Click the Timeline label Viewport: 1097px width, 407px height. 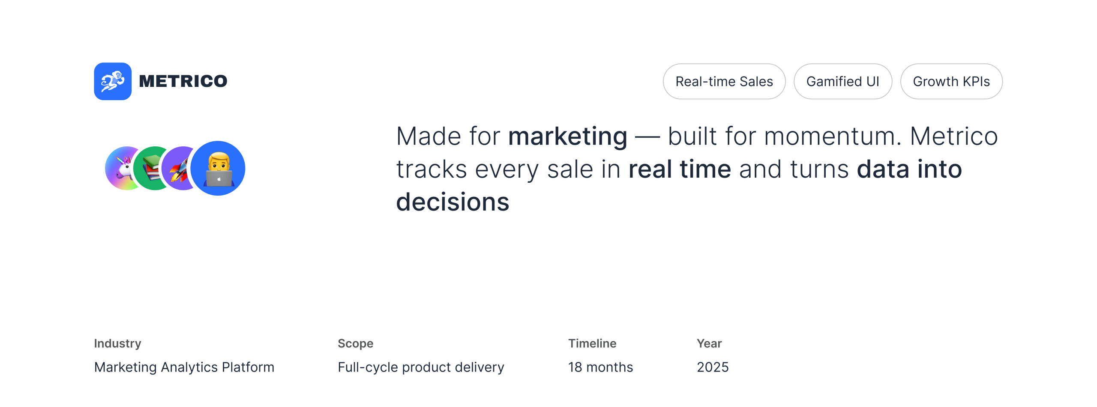coord(592,343)
